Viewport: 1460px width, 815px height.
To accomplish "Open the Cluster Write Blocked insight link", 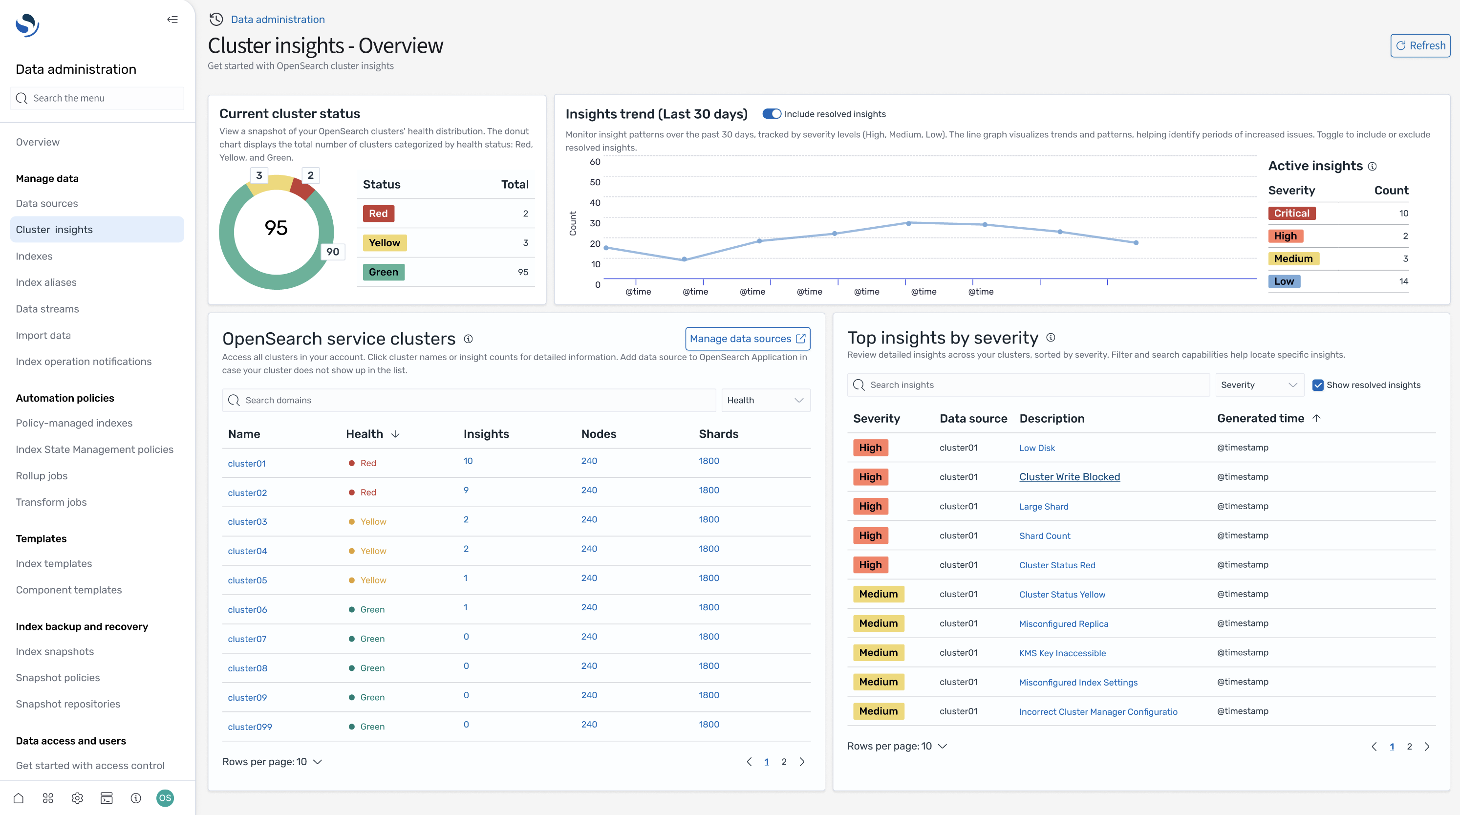I will coord(1070,477).
